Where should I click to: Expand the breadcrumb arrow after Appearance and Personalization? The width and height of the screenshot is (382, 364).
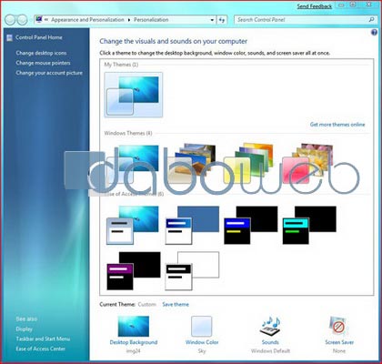129,20
